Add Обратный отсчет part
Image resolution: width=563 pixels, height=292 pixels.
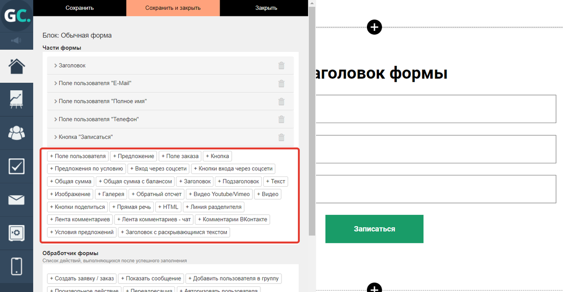157,194
